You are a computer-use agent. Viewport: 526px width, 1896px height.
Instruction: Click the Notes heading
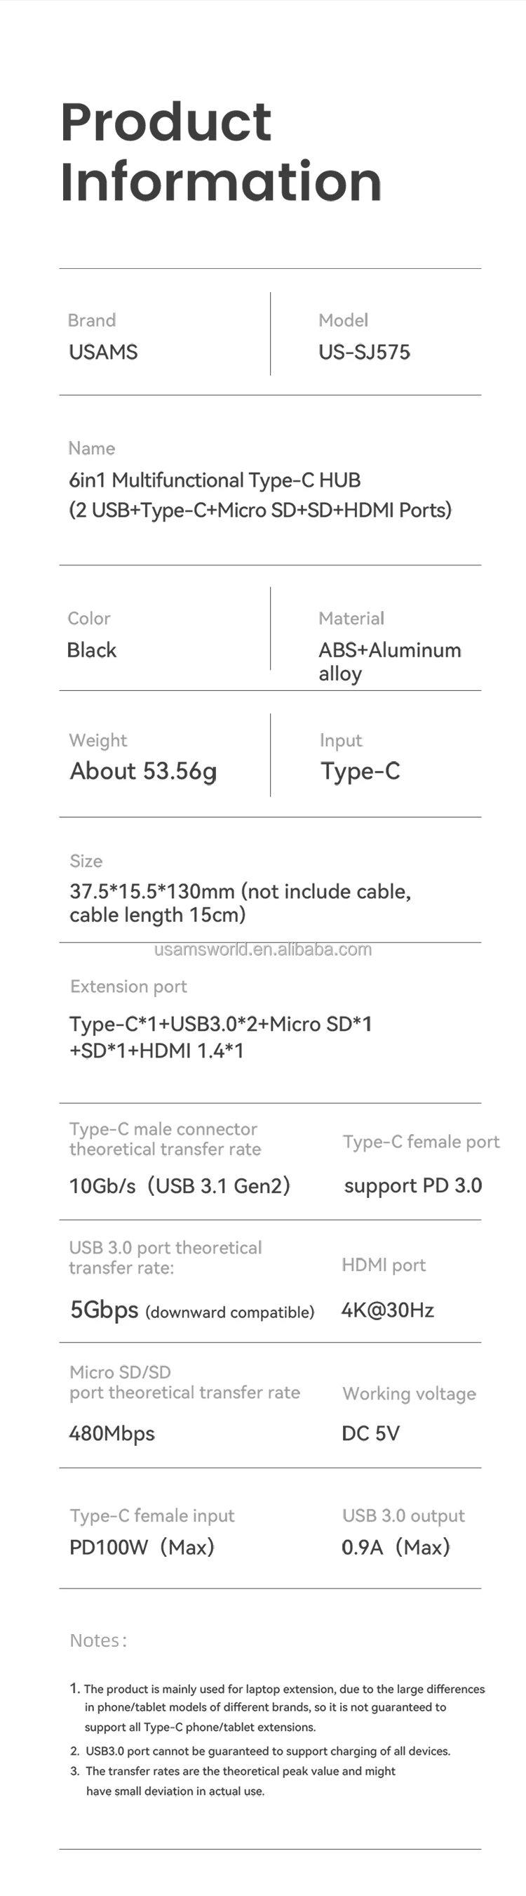pos(97,1640)
